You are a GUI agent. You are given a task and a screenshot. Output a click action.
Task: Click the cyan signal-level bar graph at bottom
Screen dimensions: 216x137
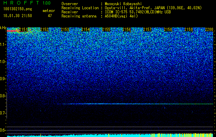pos(110,135)
